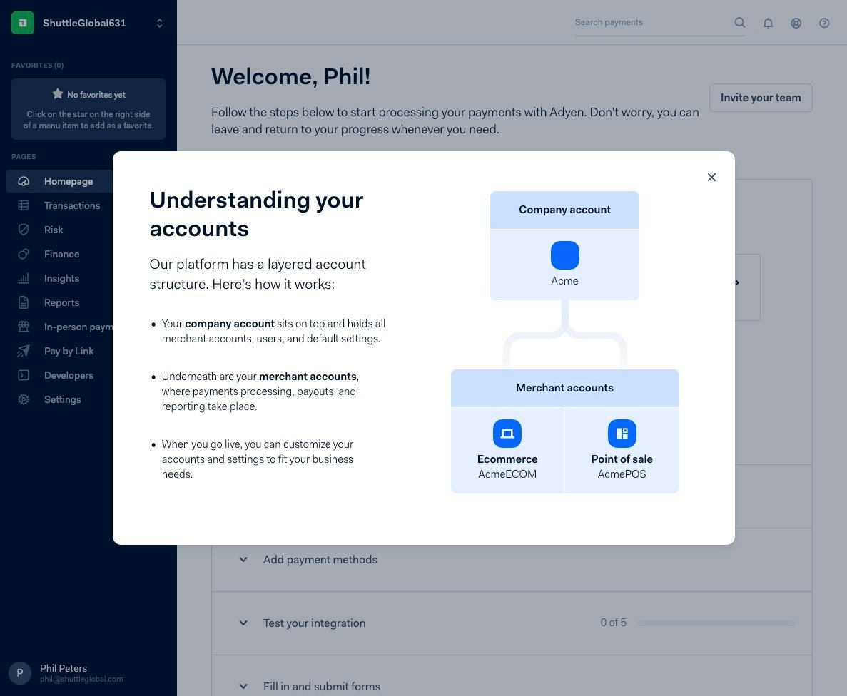The width and height of the screenshot is (847, 696).
Task: Click the Fill in and submit forms title
Action: 321,686
